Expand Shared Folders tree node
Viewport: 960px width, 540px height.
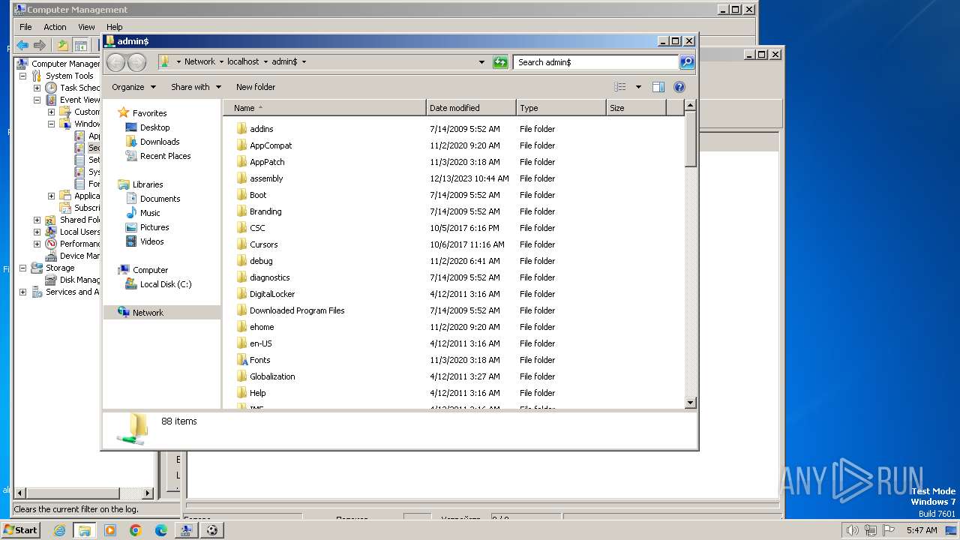point(37,220)
